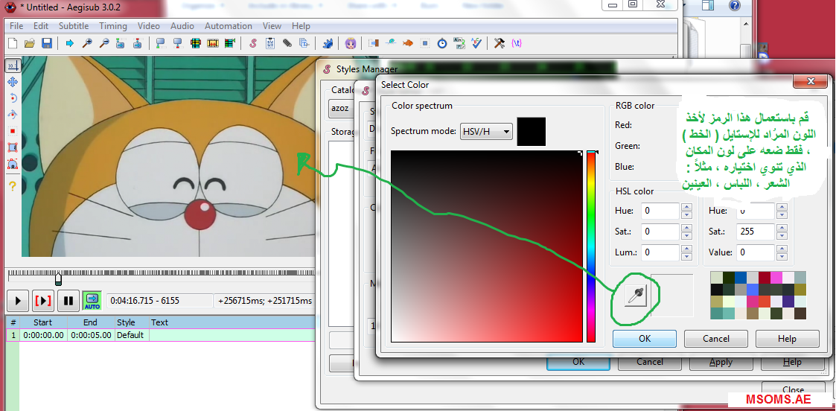Viewport: 836px width, 411px height.
Task: Select the standard crosshair video tool
Action: click(x=12, y=66)
